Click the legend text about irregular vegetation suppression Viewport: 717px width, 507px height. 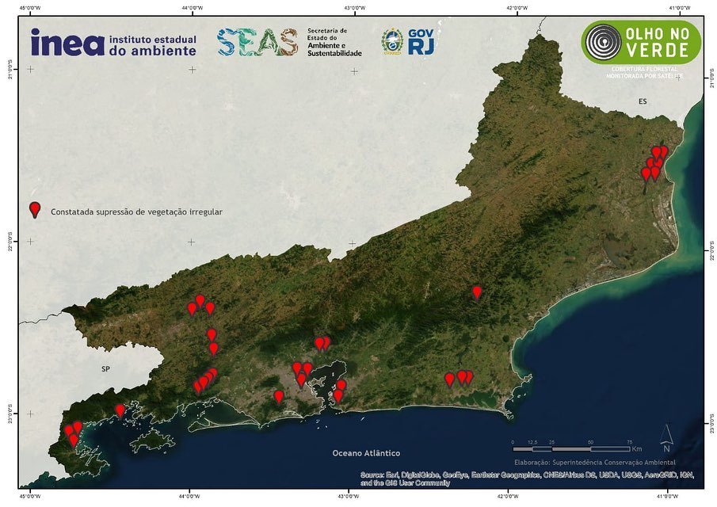136,212
